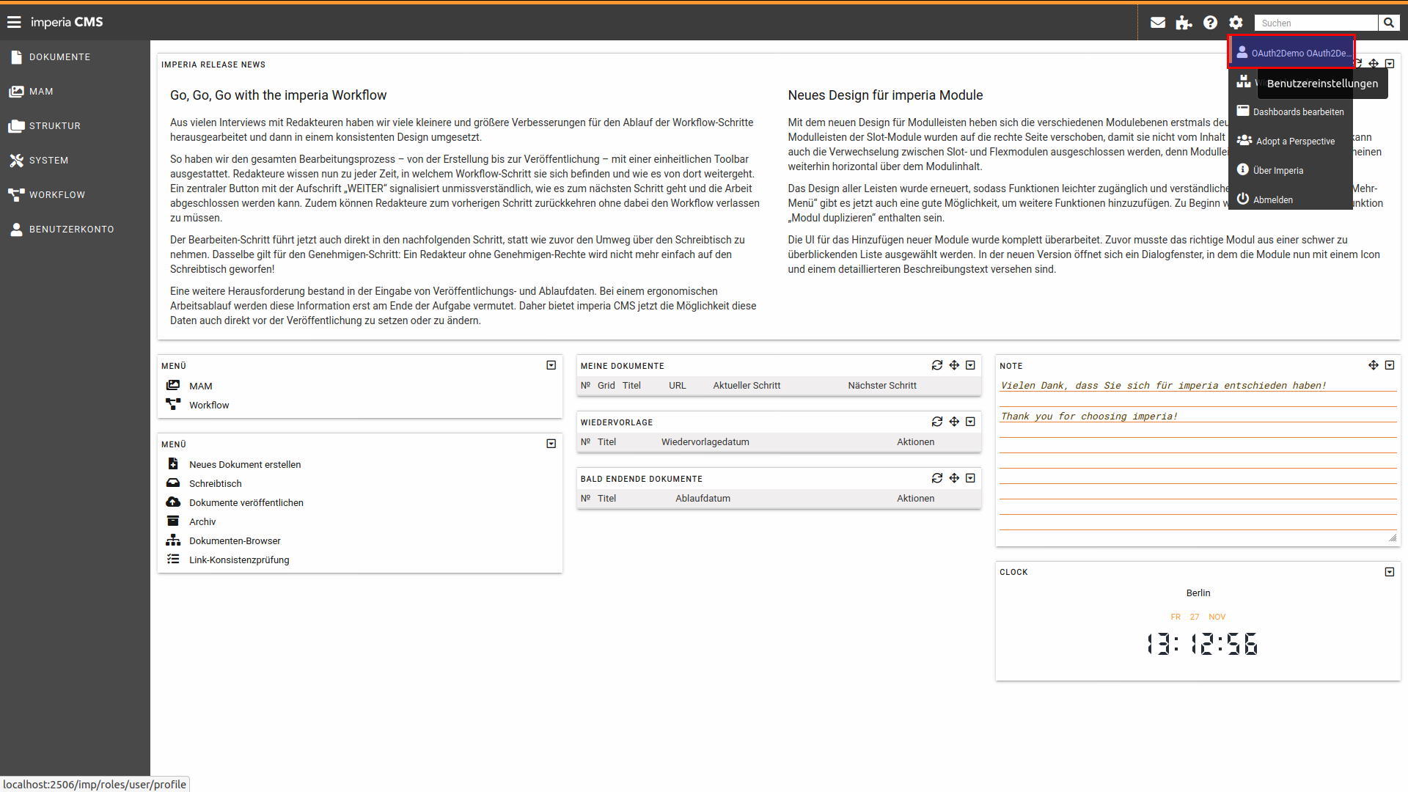Open Workflow link in the Menü widget

coord(209,406)
